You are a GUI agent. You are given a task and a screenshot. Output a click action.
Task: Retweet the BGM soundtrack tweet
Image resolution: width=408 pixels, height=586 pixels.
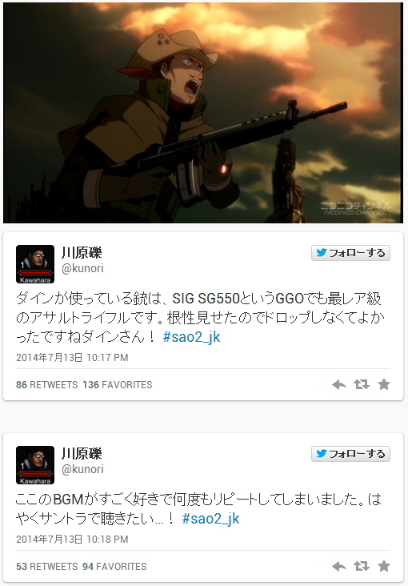[x=362, y=567]
